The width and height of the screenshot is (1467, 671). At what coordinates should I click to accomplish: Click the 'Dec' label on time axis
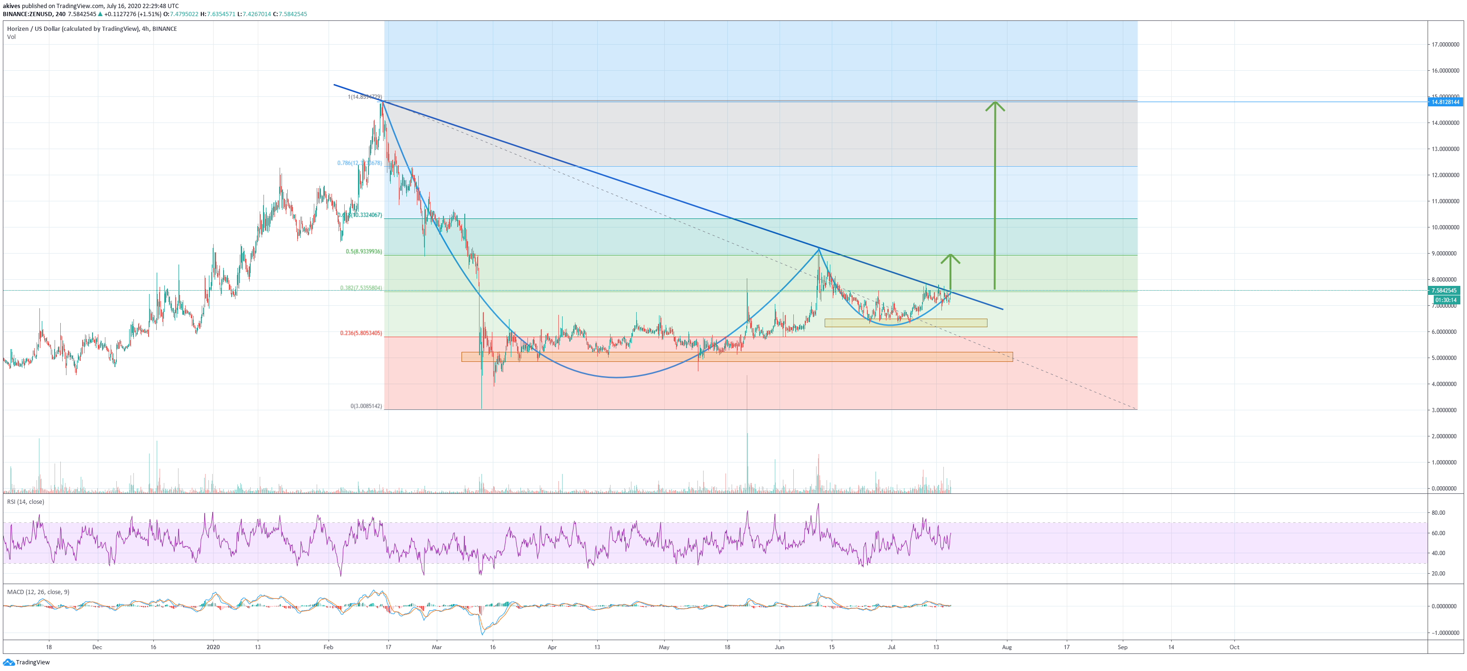pyautogui.click(x=97, y=647)
